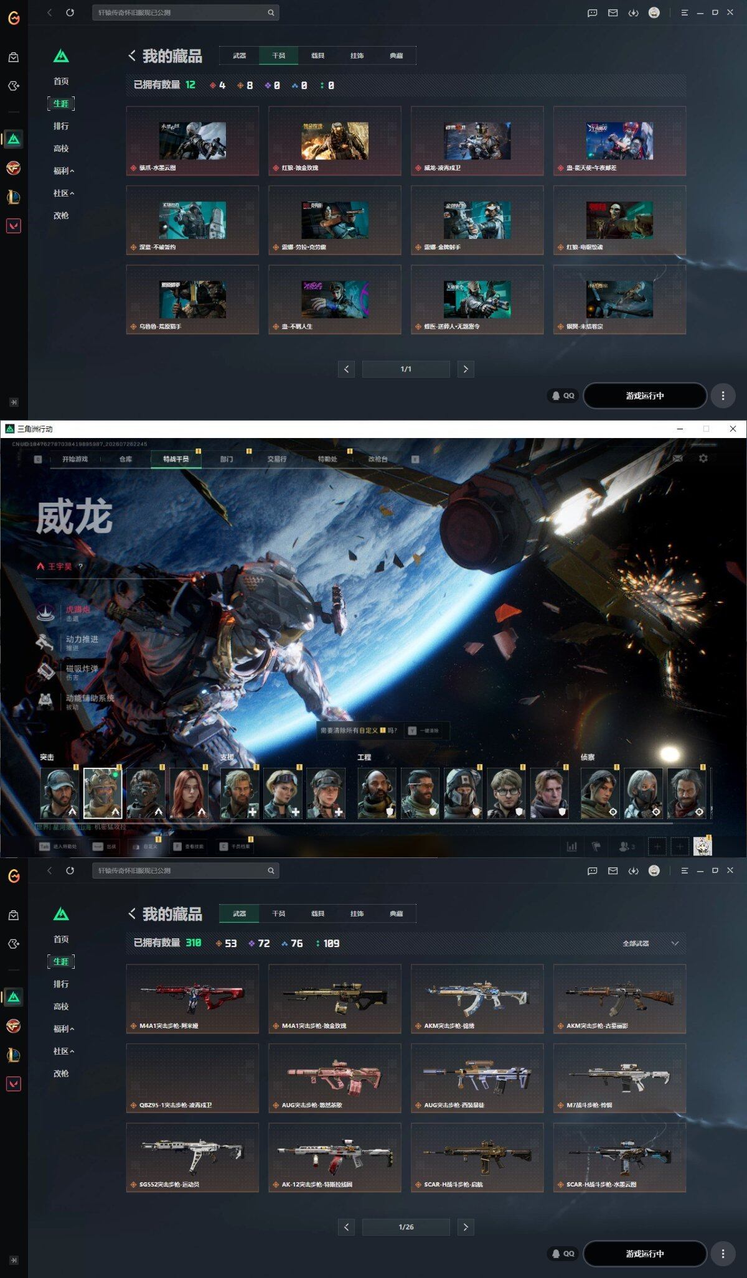Click the game-controller icon in the weapons collection window sidebar
This screenshot has width=747, height=1278.
14,944
